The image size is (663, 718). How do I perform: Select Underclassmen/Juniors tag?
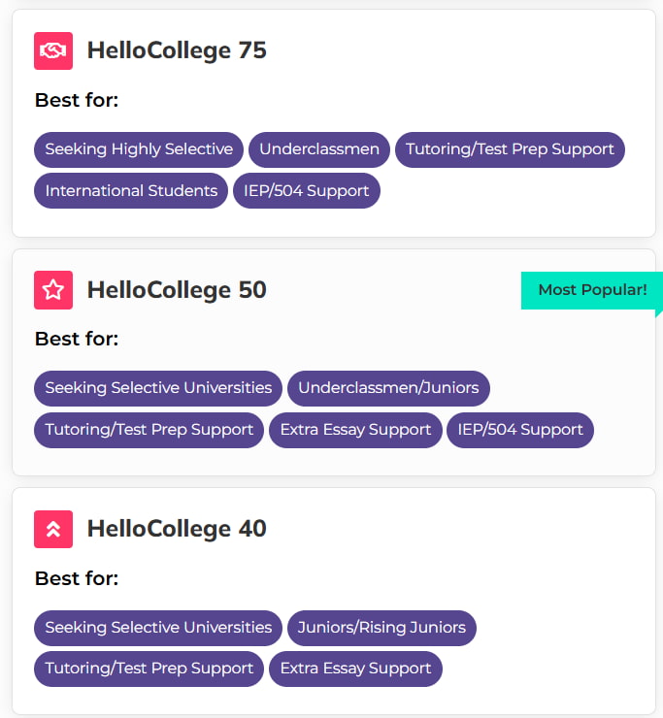[x=388, y=388]
